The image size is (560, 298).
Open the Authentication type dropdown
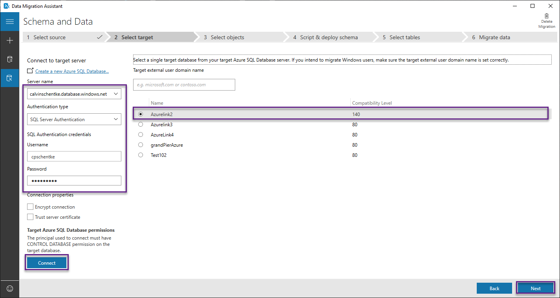click(74, 119)
